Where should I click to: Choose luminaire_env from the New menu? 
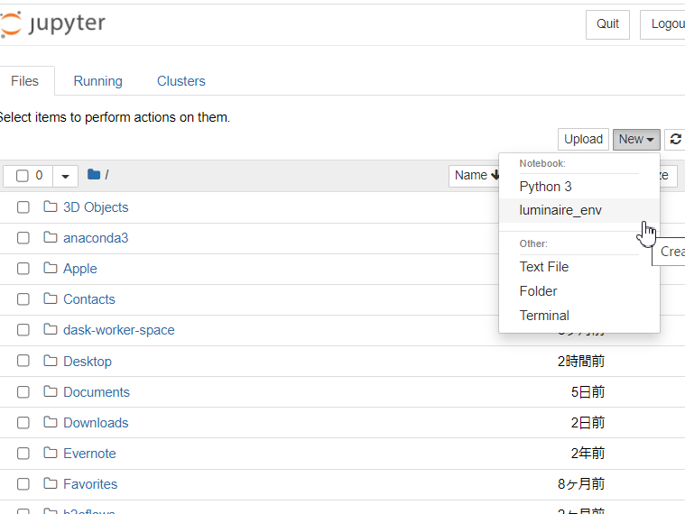(560, 210)
